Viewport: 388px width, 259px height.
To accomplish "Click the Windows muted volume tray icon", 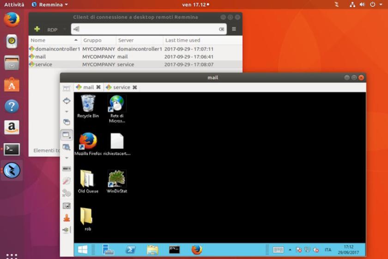I will pos(316,250).
